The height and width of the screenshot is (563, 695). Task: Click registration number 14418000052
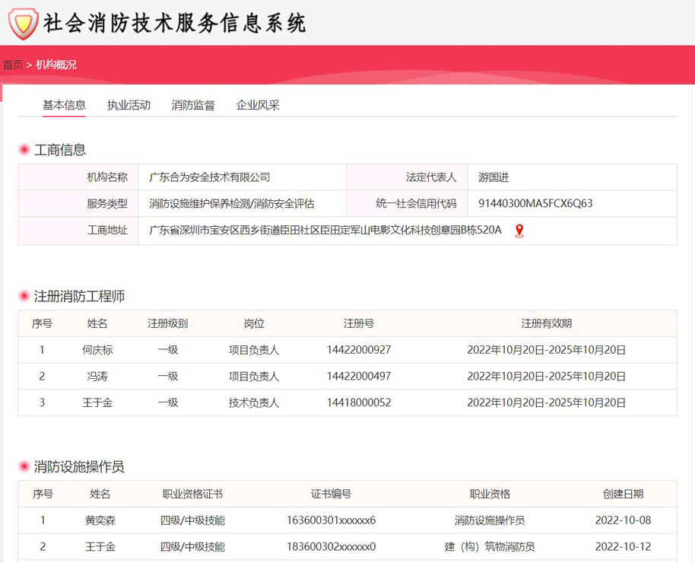click(x=359, y=402)
